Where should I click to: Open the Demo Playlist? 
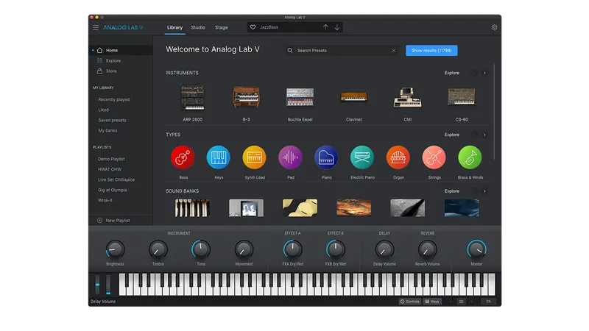pyautogui.click(x=111, y=159)
